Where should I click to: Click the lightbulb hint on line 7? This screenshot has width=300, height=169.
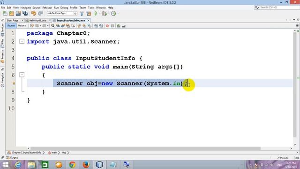pyautogui.click(x=14, y=83)
